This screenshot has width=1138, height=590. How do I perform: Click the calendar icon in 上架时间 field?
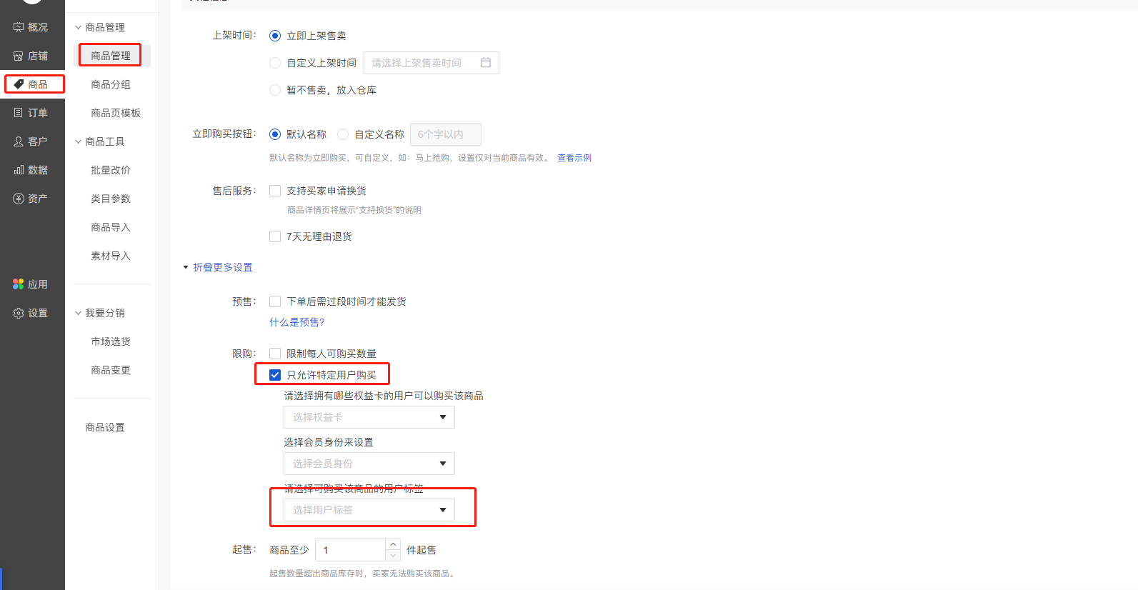486,63
